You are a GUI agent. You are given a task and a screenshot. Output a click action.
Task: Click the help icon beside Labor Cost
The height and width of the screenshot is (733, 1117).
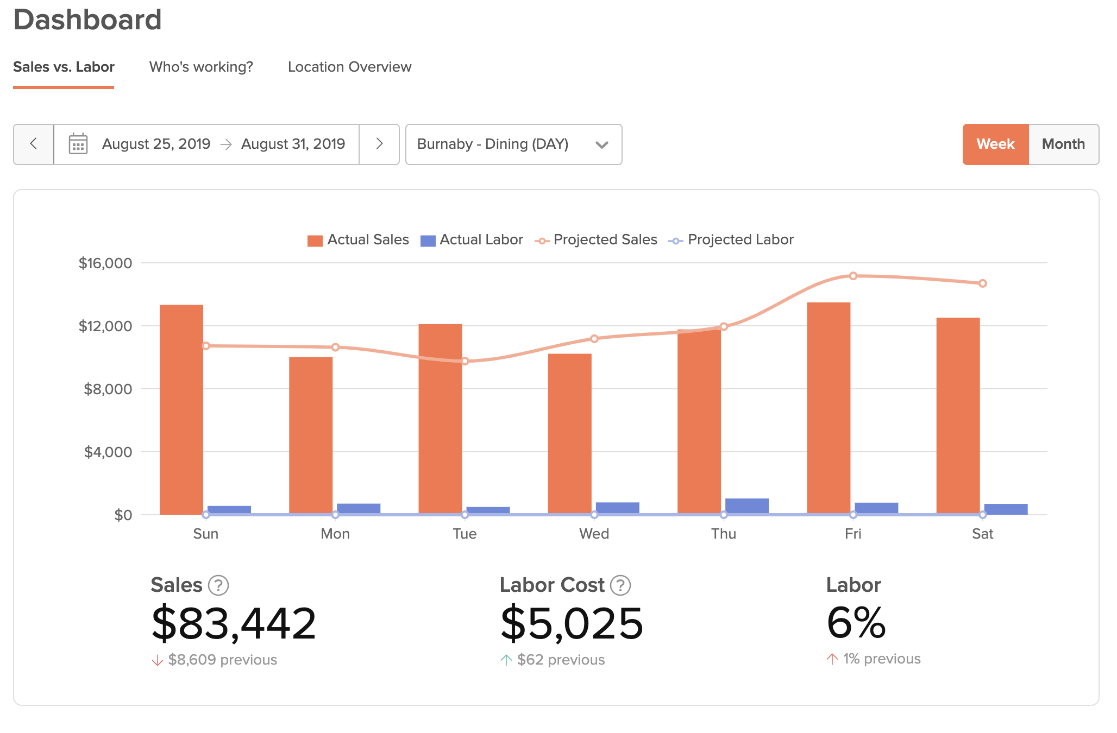[x=620, y=585]
